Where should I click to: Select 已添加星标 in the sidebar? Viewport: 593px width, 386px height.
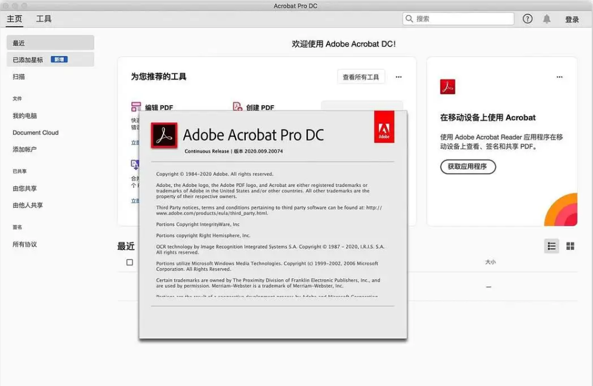tap(50, 60)
